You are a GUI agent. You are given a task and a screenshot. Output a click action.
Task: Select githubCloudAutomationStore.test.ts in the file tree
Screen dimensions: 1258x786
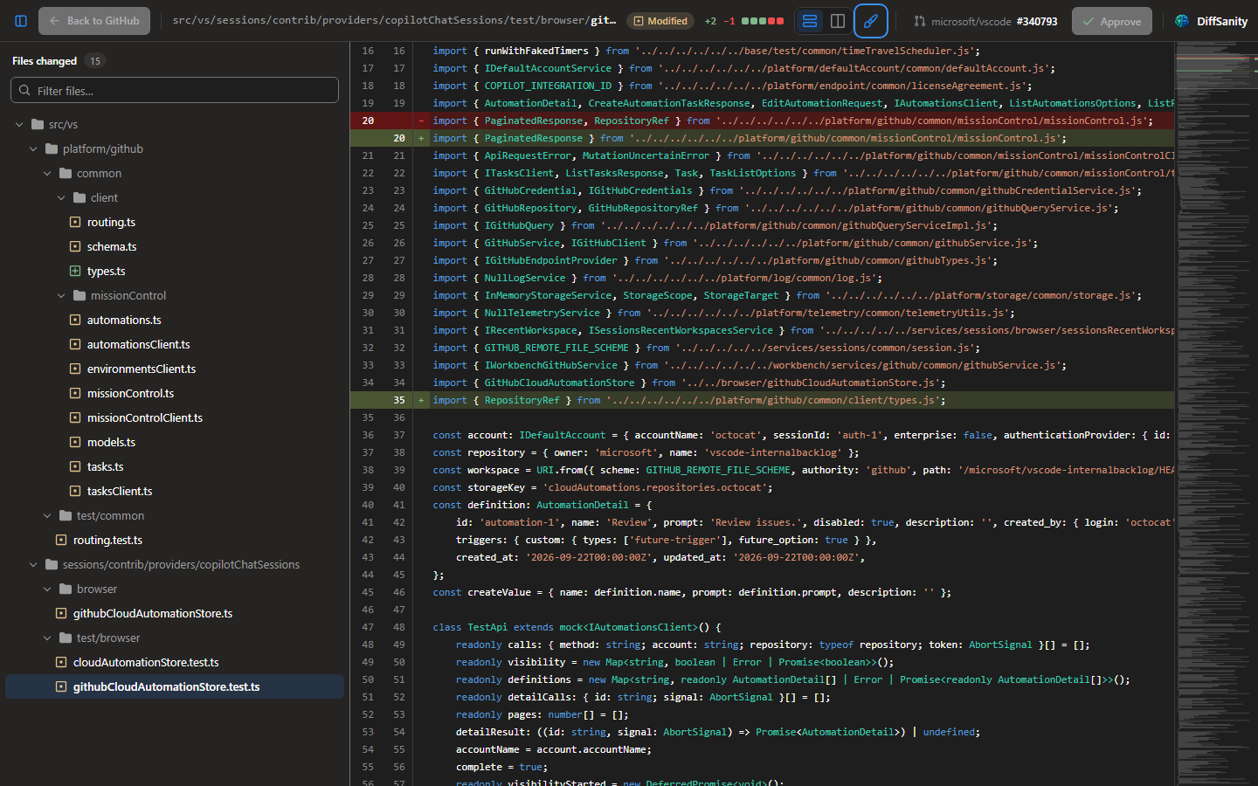point(175,686)
